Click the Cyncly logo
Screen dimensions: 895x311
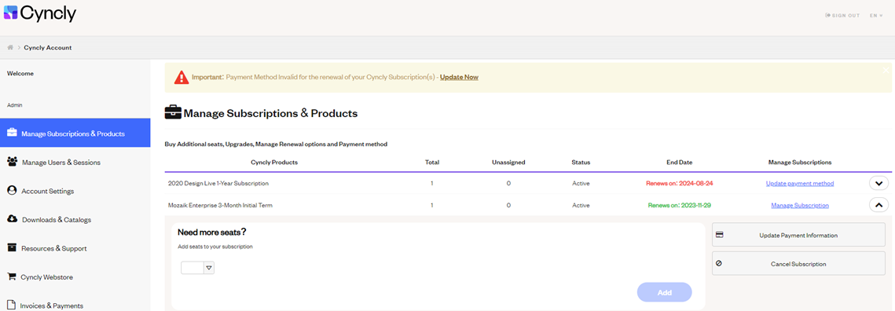[x=39, y=13]
